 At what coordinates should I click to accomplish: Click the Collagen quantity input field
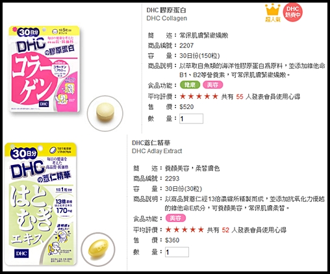pos(191,119)
